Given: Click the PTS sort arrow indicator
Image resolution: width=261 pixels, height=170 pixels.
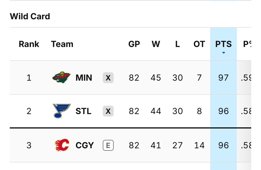Looking at the screenshot, I should [x=223, y=53].
